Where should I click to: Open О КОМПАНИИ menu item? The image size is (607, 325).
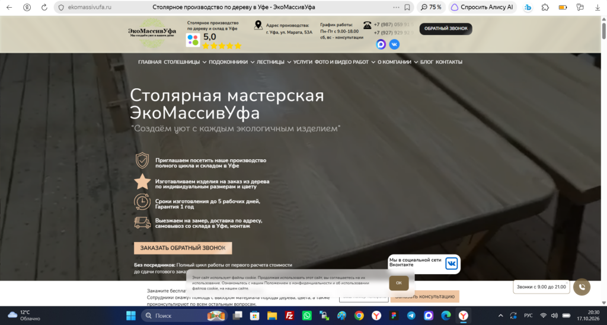pyautogui.click(x=394, y=62)
